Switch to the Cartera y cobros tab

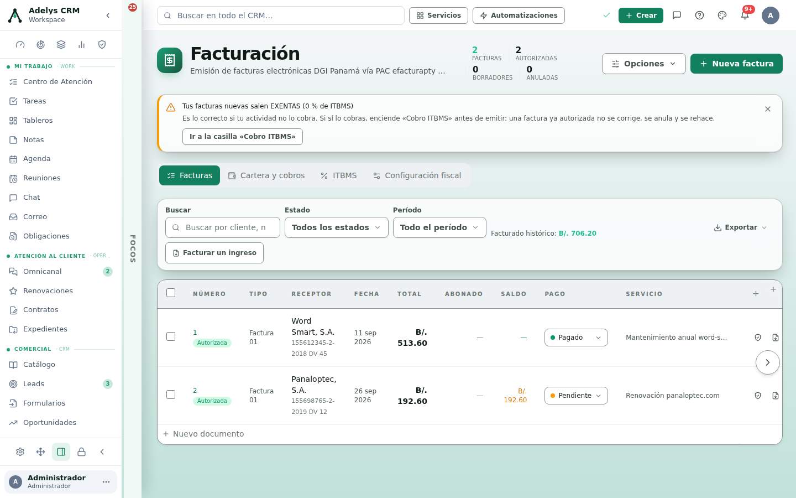(x=266, y=175)
